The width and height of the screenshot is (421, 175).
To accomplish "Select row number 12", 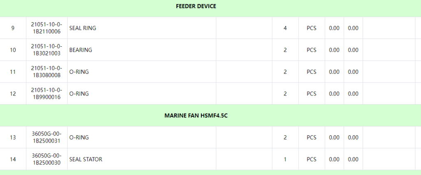I will (x=13, y=93).
